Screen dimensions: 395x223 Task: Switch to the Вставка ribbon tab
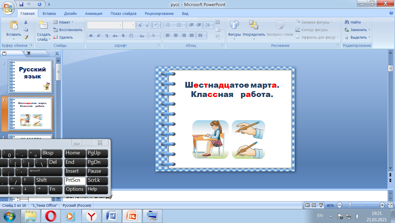(49, 13)
